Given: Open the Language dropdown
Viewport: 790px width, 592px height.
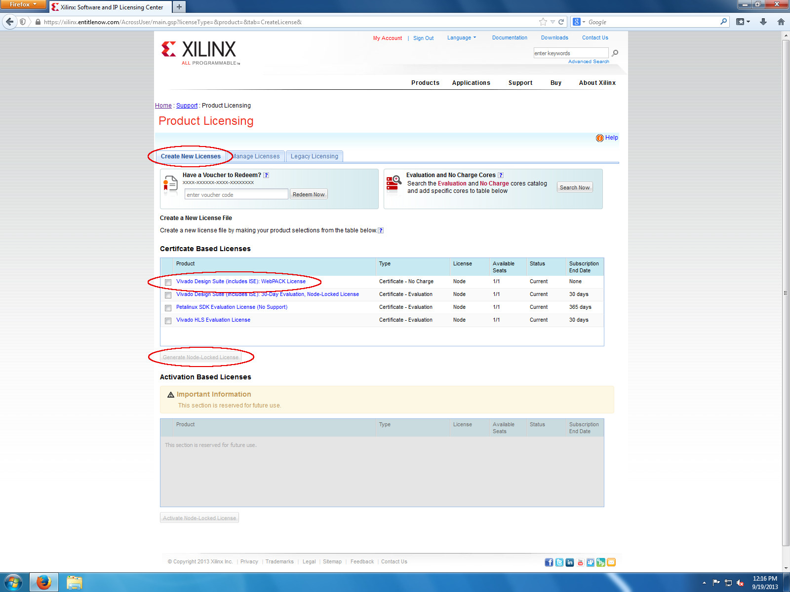Looking at the screenshot, I should click(x=461, y=37).
